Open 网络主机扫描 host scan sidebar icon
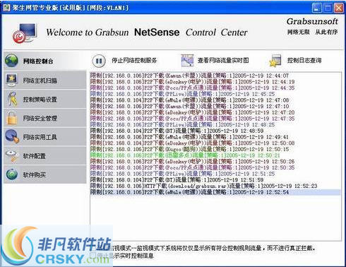The image size is (346, 267). click(x=11, y=81)
